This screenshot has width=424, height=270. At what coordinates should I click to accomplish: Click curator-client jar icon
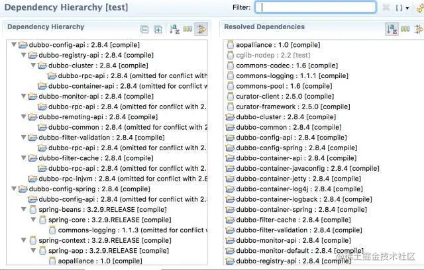click(230, 97)
